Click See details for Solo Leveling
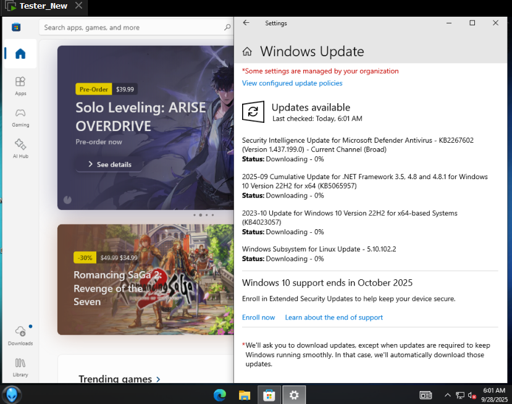This screenshot has width=512, height=404. [x=110, y=164]
